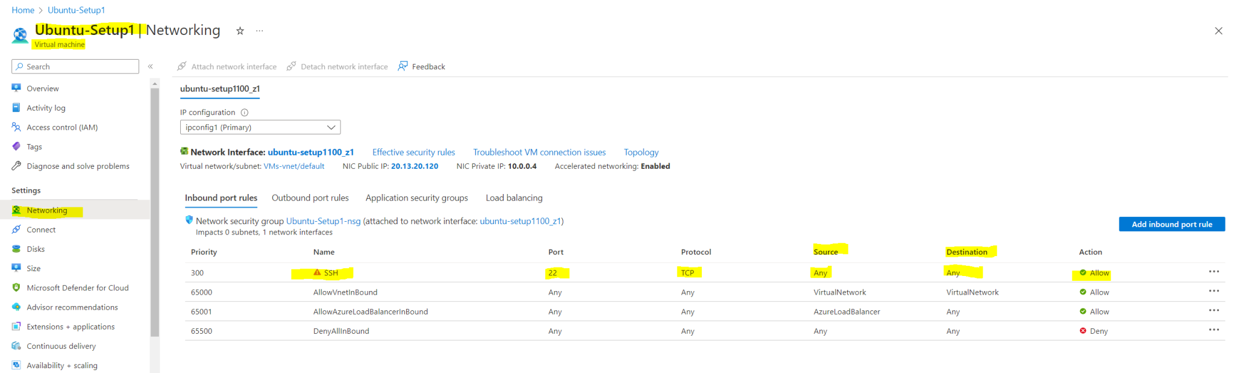
Task: Collapse the left sidebar menu
Action: (151, 66)
